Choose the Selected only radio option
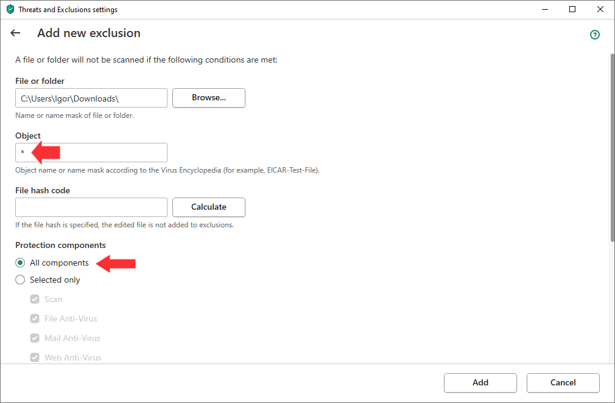This screenshot has height=403, width=615. [x=20, y=280]
